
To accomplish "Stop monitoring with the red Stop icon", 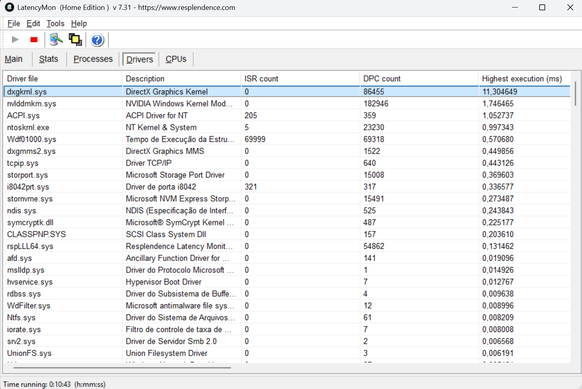I will pos(34,40).
